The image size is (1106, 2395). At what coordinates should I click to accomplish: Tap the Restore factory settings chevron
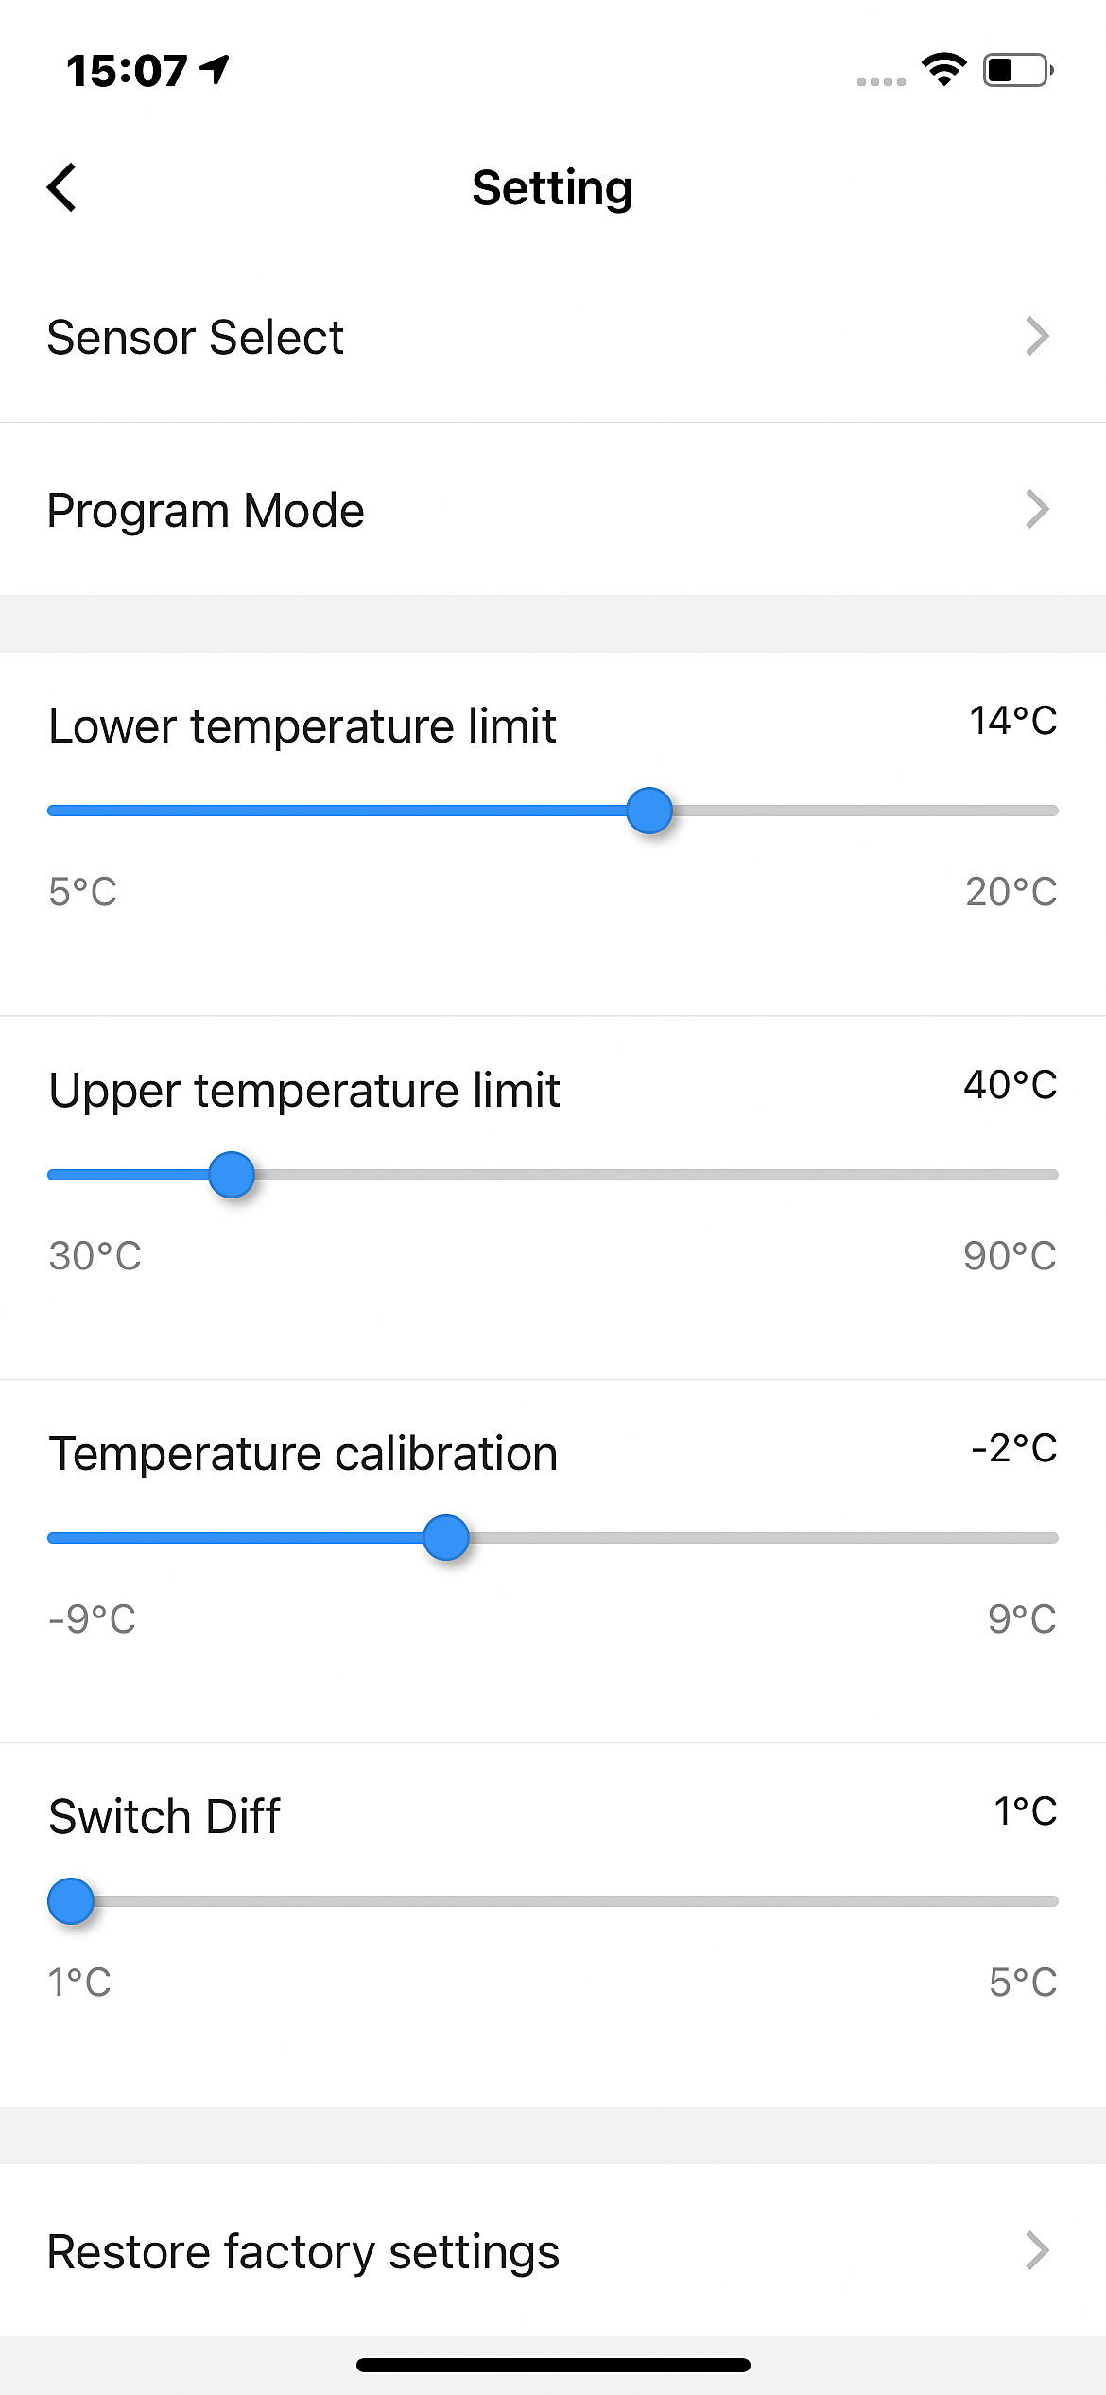tap(1037, 2251)
